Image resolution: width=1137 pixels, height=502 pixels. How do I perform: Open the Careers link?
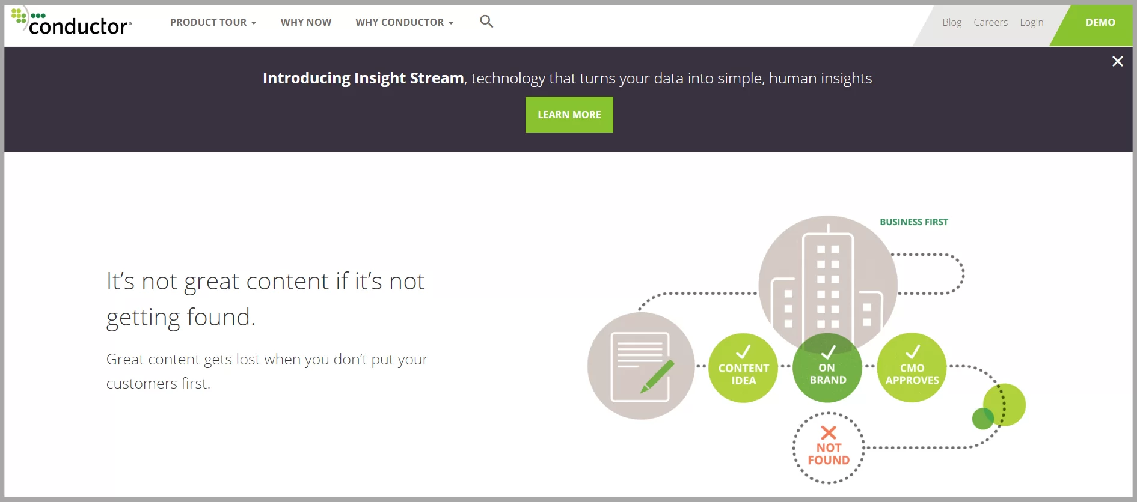pyautogui.click(x=990, y=22)
